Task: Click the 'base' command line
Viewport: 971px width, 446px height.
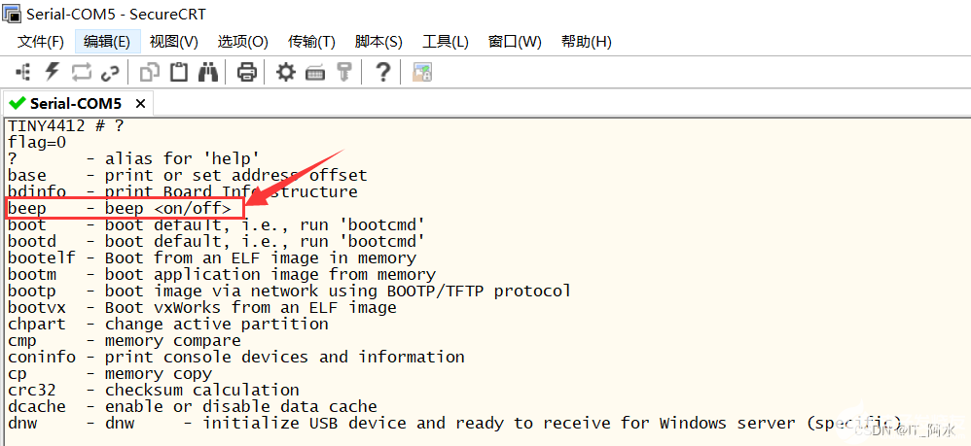Action: point(187,175)
